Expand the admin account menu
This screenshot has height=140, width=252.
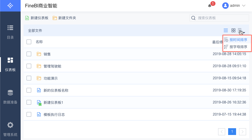tap(244, 6)
